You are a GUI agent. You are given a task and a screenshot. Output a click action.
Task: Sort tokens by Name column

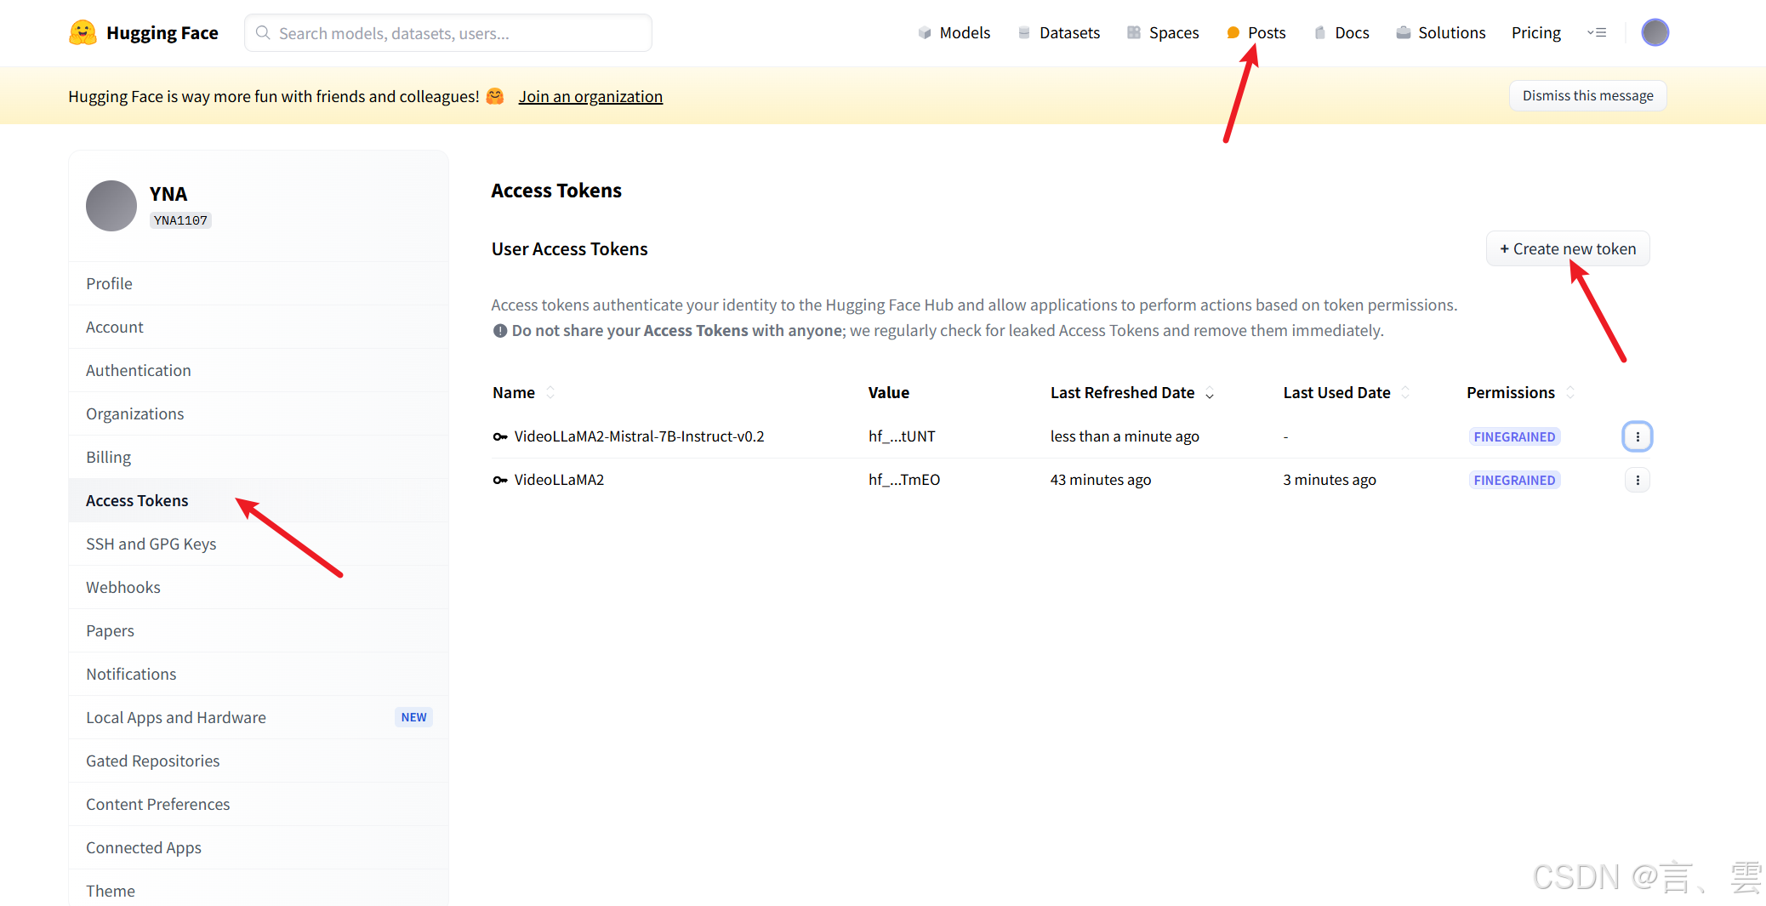point(550,392)
